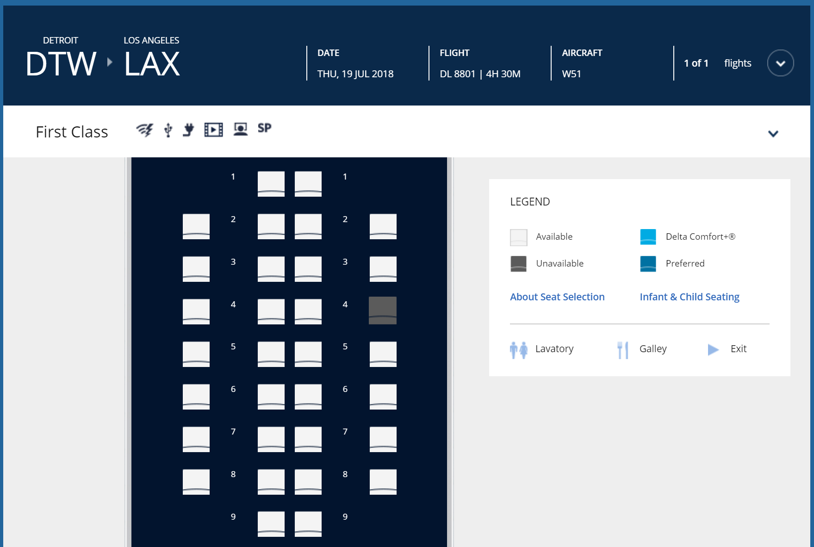Open the Infant & Child Seating link
814x547 pixels.
click(x=689, y=297)
